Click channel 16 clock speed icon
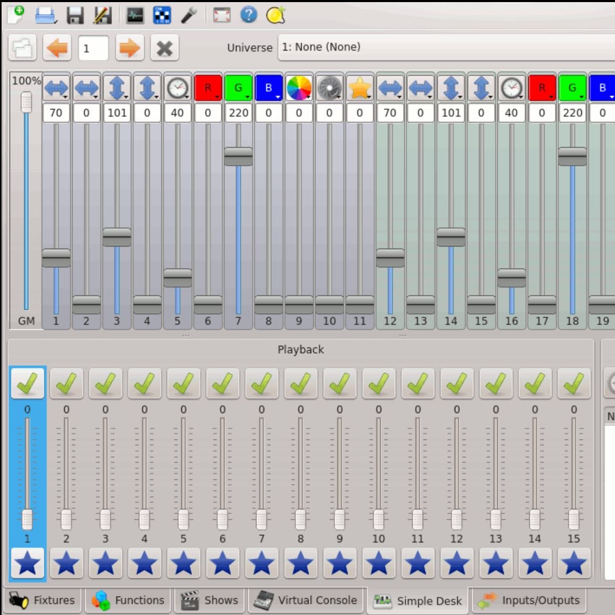This screenshot has width=615, height=615. [511, 87]
